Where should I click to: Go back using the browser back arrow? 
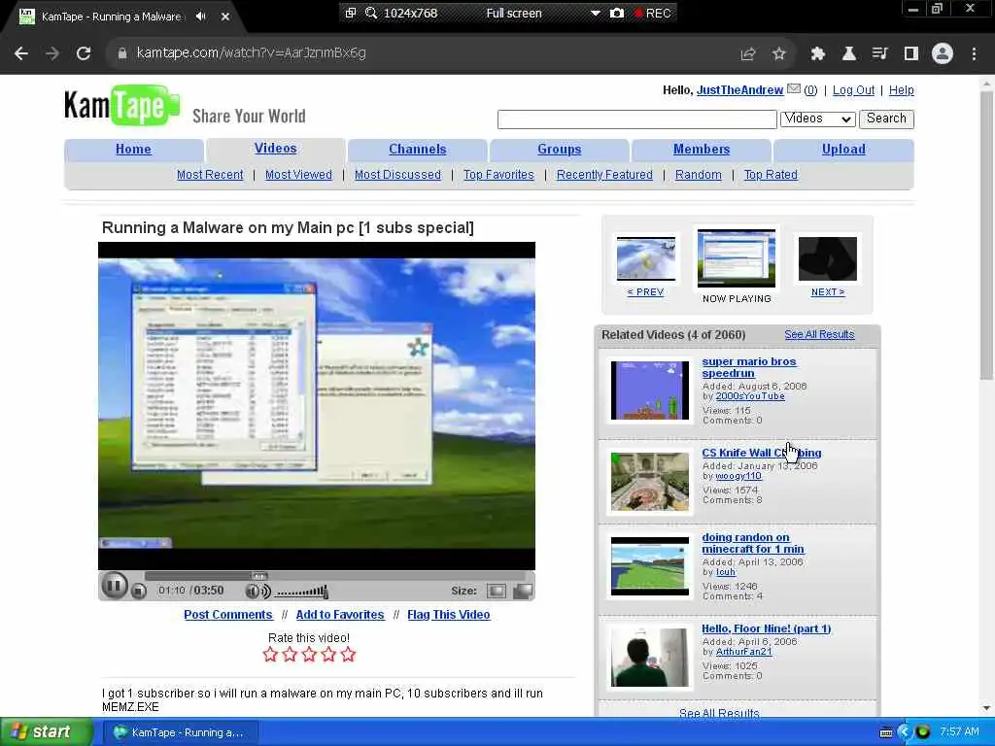coord(21,54)
